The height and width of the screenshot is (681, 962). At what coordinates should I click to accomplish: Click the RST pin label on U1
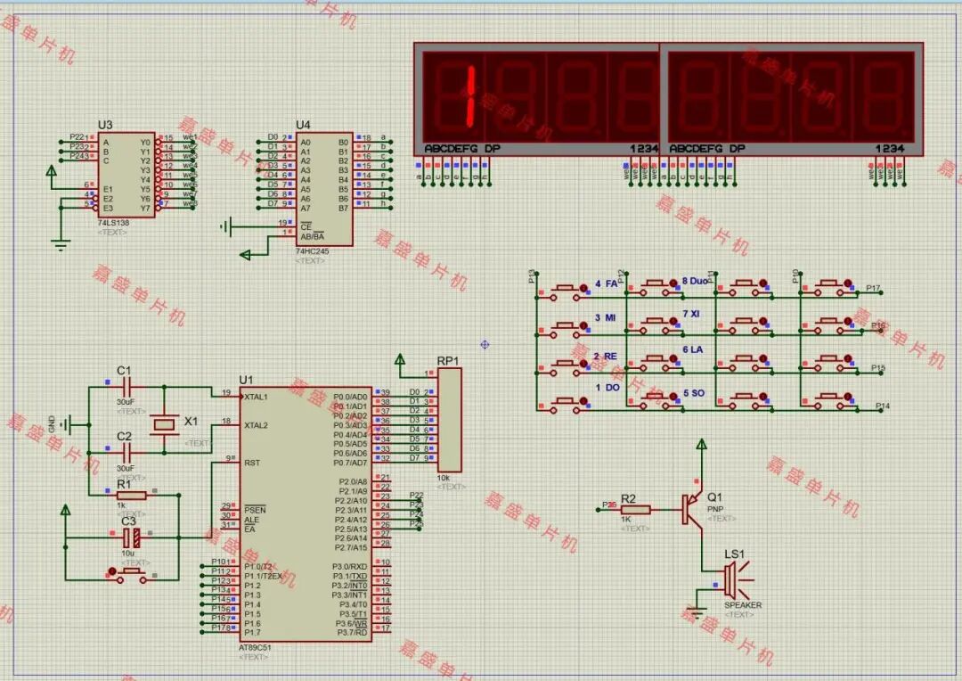pos(251,463)
